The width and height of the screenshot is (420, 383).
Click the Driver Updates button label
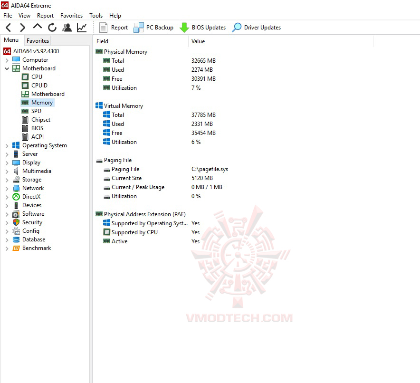click(262, 27)
